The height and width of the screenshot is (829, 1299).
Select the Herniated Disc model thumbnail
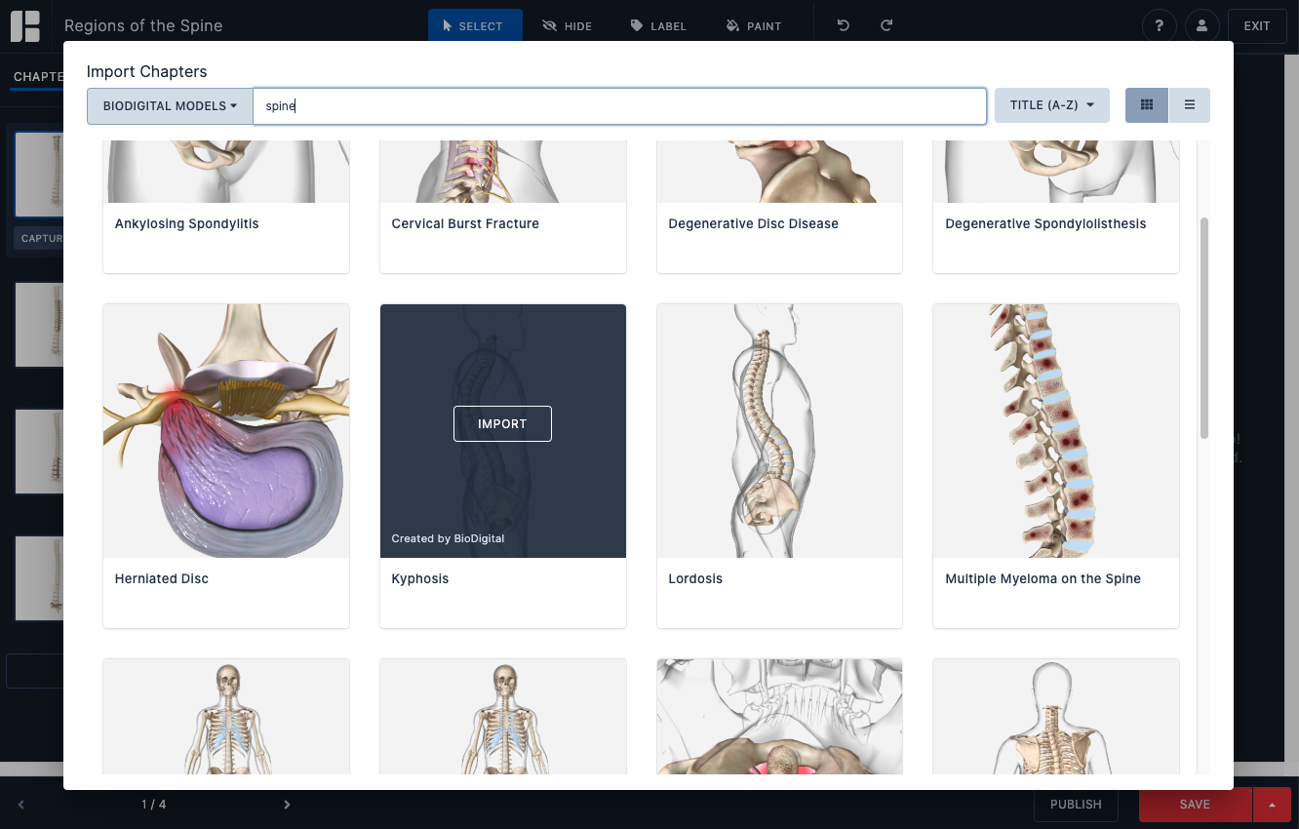[x=226, y=431]
